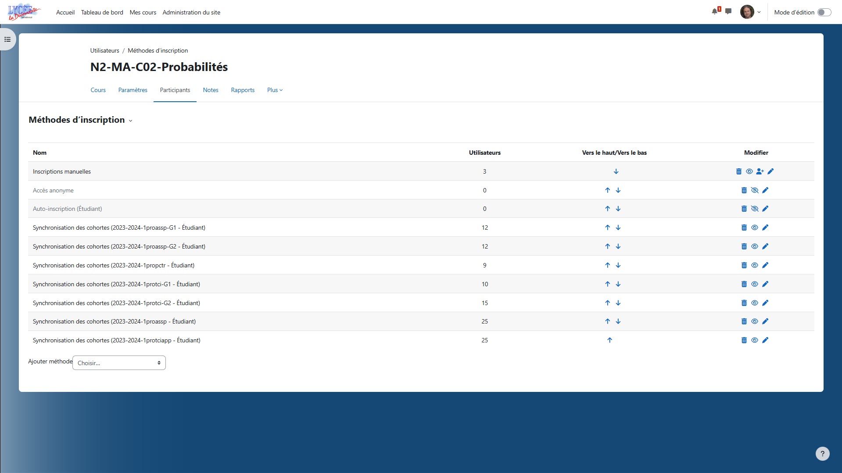Open the Plus tab dropdown
This screenshot has width=842, height=473.
click(x=275, y=90)
